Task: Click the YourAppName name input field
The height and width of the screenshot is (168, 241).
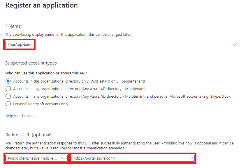Action: click(x=117, y=44)
